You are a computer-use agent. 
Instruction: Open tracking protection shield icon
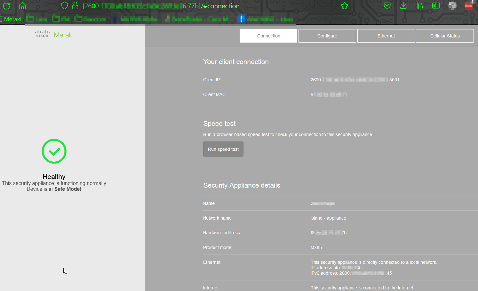coord(65,5)
